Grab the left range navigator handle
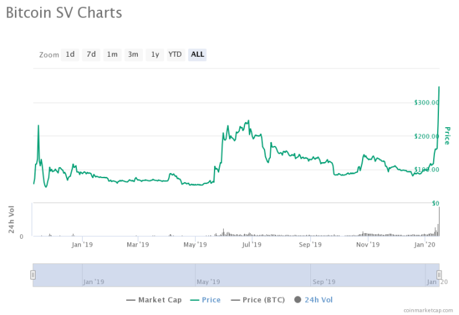The height and width of the screenshot is (315, 459). click(33, 275)
